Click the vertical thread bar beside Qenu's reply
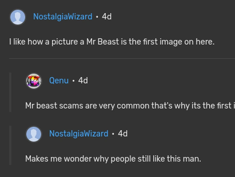Screen dimensions: 235x177 10,92
